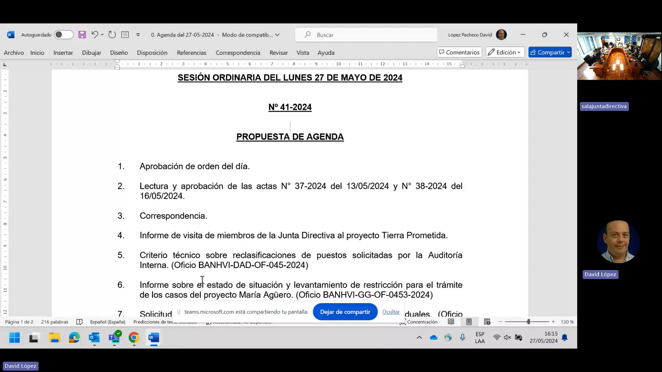The height and width of the screenshot is (372, 662).
Task: Switch to the Insertar tab
Action: tap(63, 53)
